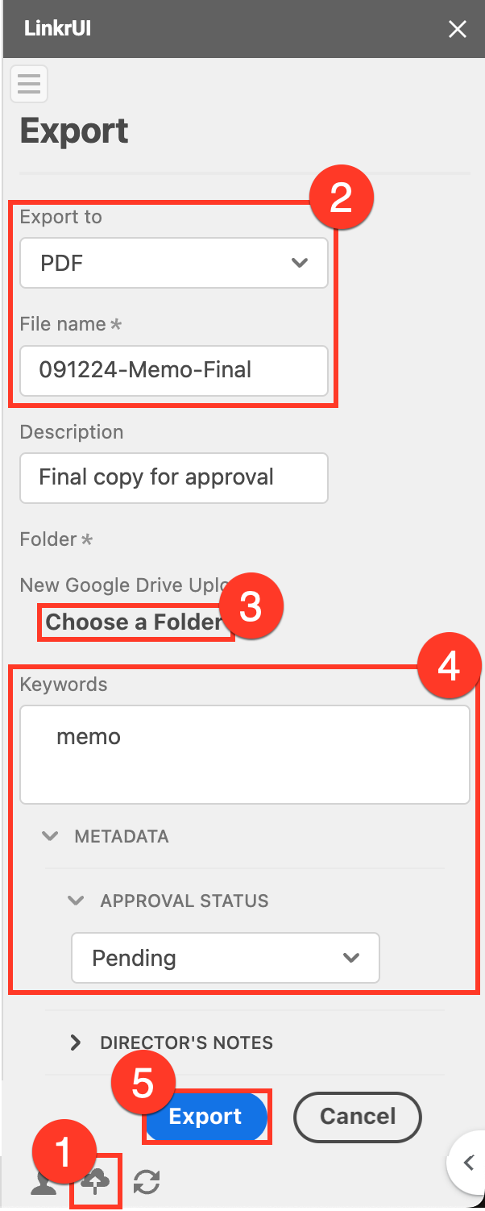Expand the DIRECTOR'S NOTES section

click(76, 1042)
